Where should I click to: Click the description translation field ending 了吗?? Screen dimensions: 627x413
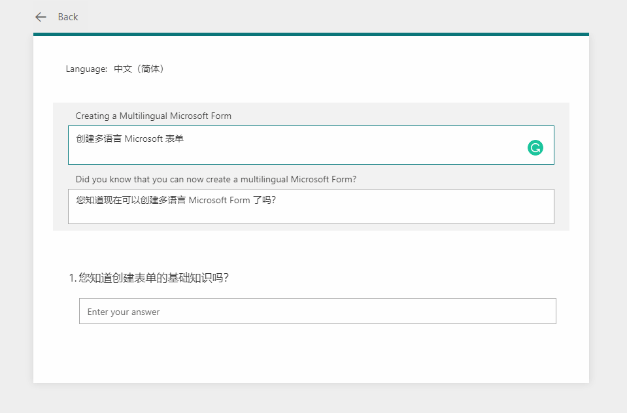pyautogui.click(x=311, y=206)
